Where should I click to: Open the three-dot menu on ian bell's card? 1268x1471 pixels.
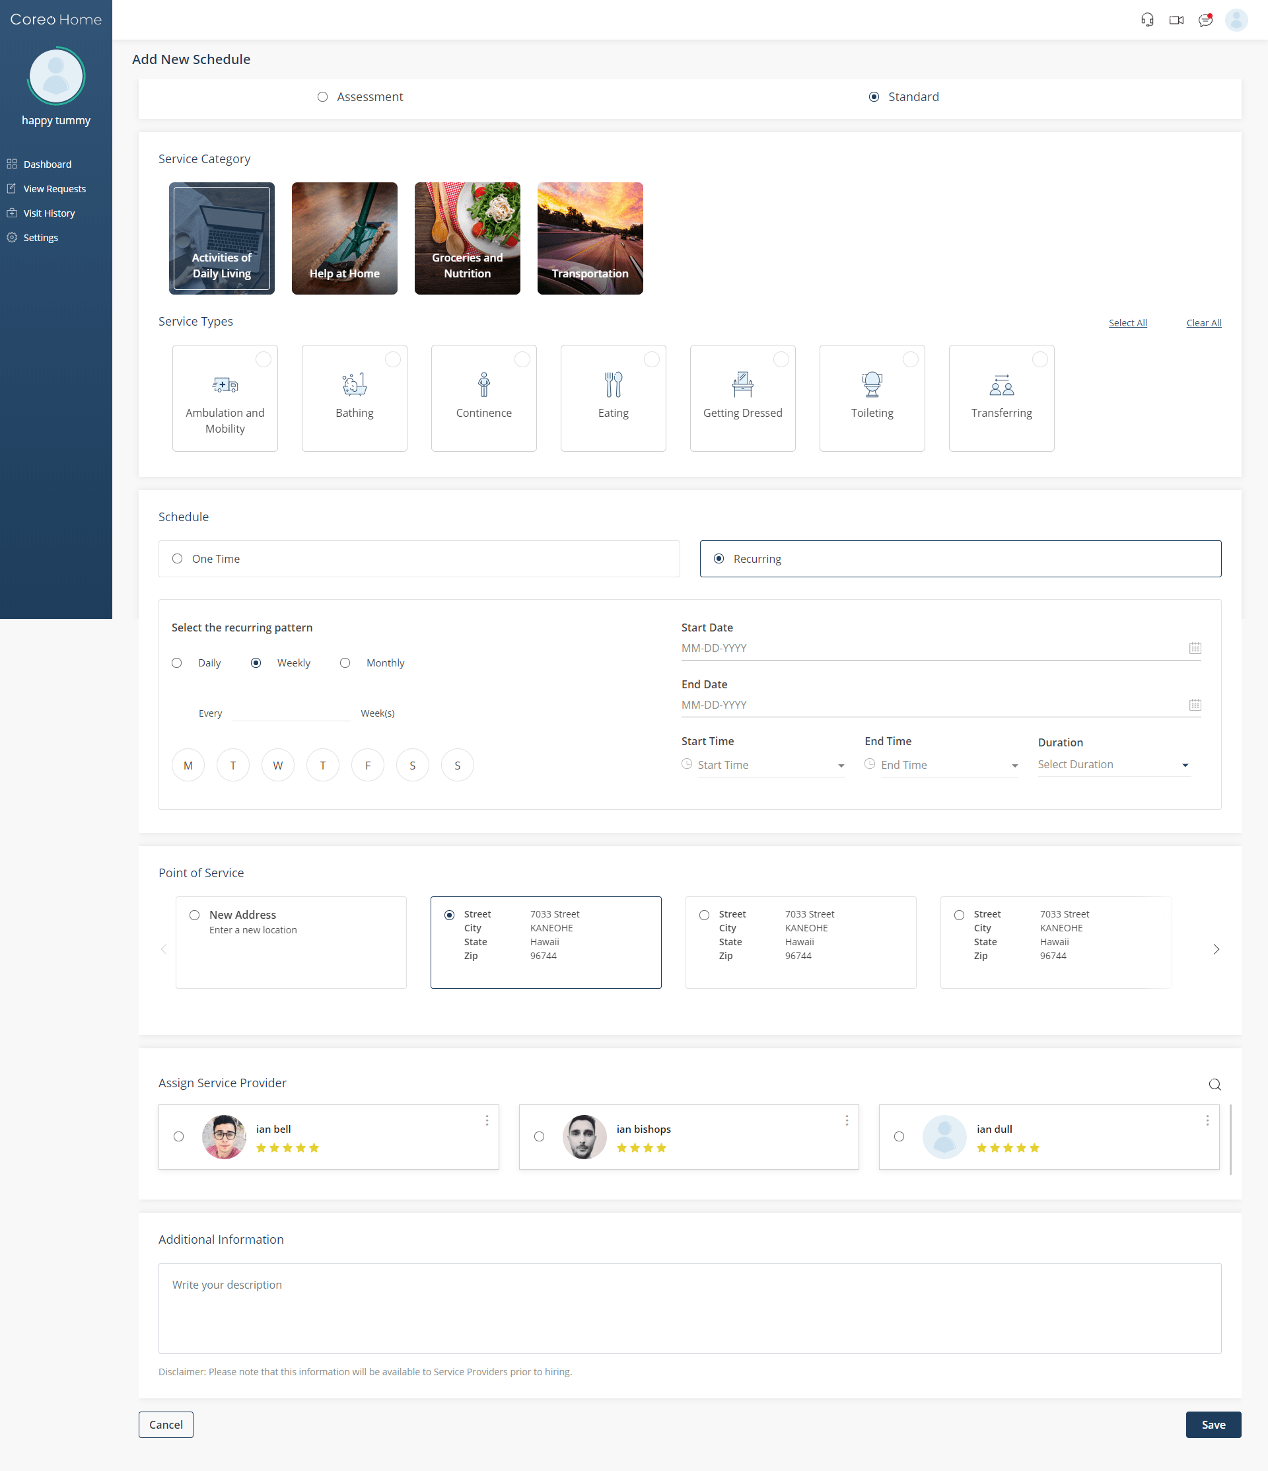487,1120
